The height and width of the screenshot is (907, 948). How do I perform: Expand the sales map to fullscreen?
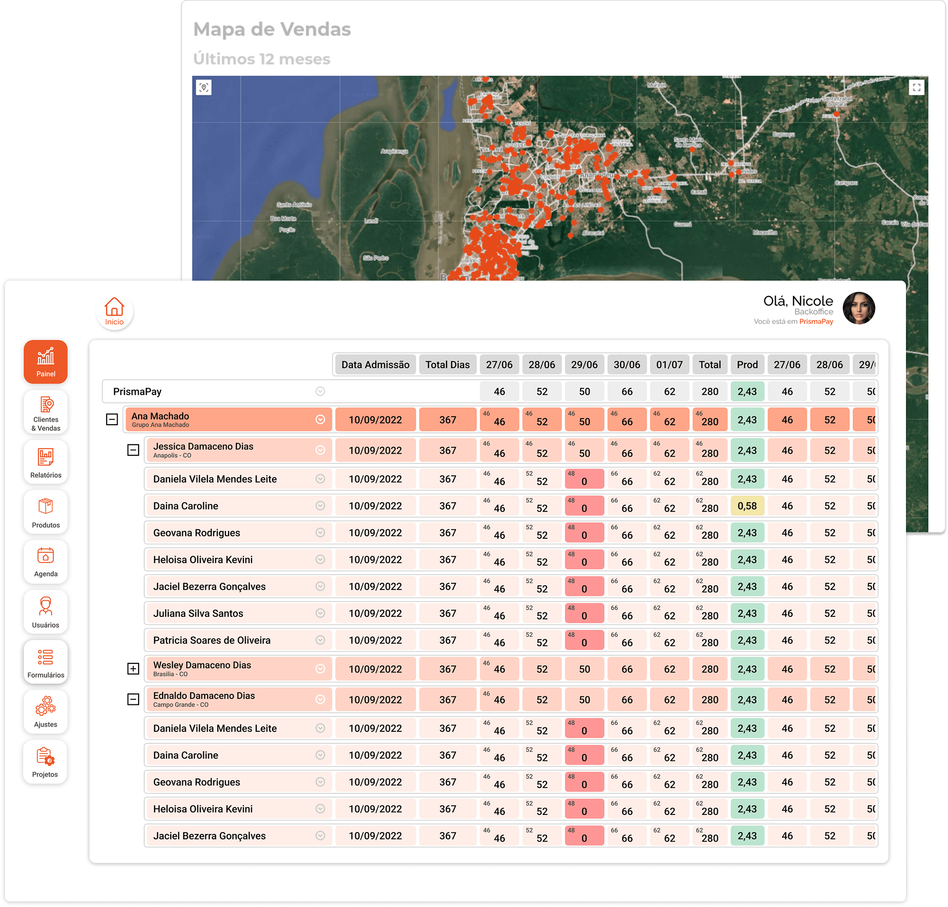(x=916, y=88)
